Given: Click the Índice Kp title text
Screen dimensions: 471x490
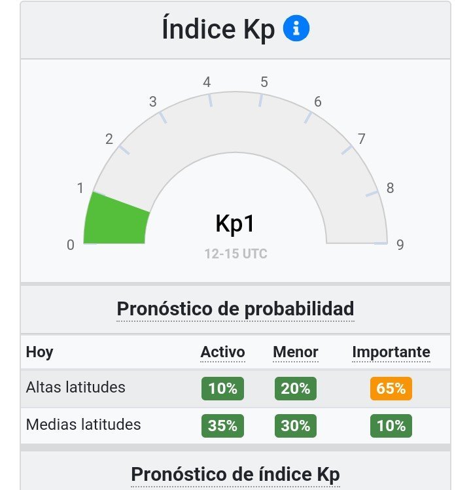Looking at the screenshot, I should click(218, 29).
